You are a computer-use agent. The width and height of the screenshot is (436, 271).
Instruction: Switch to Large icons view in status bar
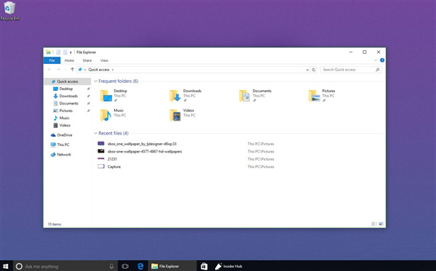(381, 224)
